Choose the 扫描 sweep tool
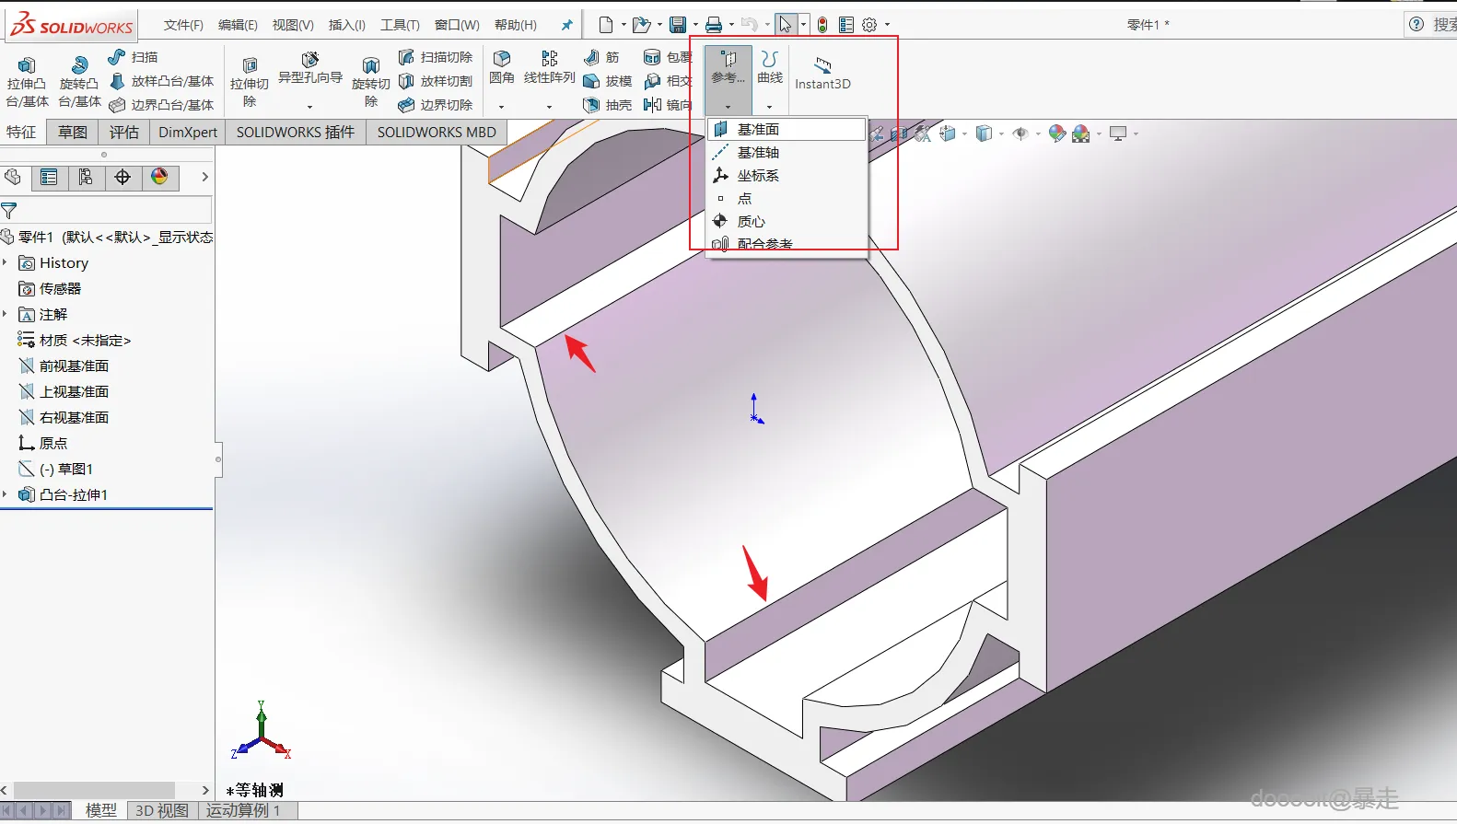The height and width of the screenshot is (824, 1457). [x=134, y=57]
